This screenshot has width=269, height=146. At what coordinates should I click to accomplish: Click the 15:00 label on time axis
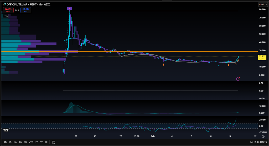137,136
